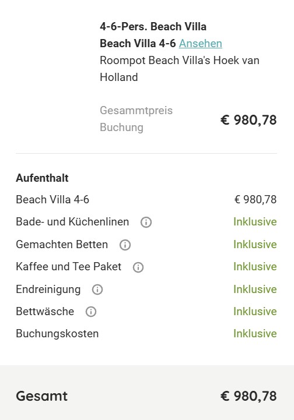
Task: Show info for Bade- und Küchenlinen
Action: coord(146,223)
